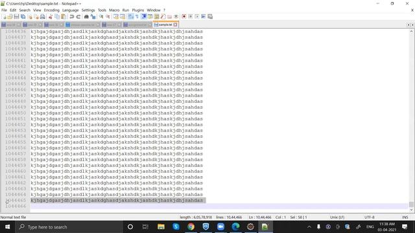Screen dimensions: 415x233
Task: Open the Windows Start menu
Action: 7,227
